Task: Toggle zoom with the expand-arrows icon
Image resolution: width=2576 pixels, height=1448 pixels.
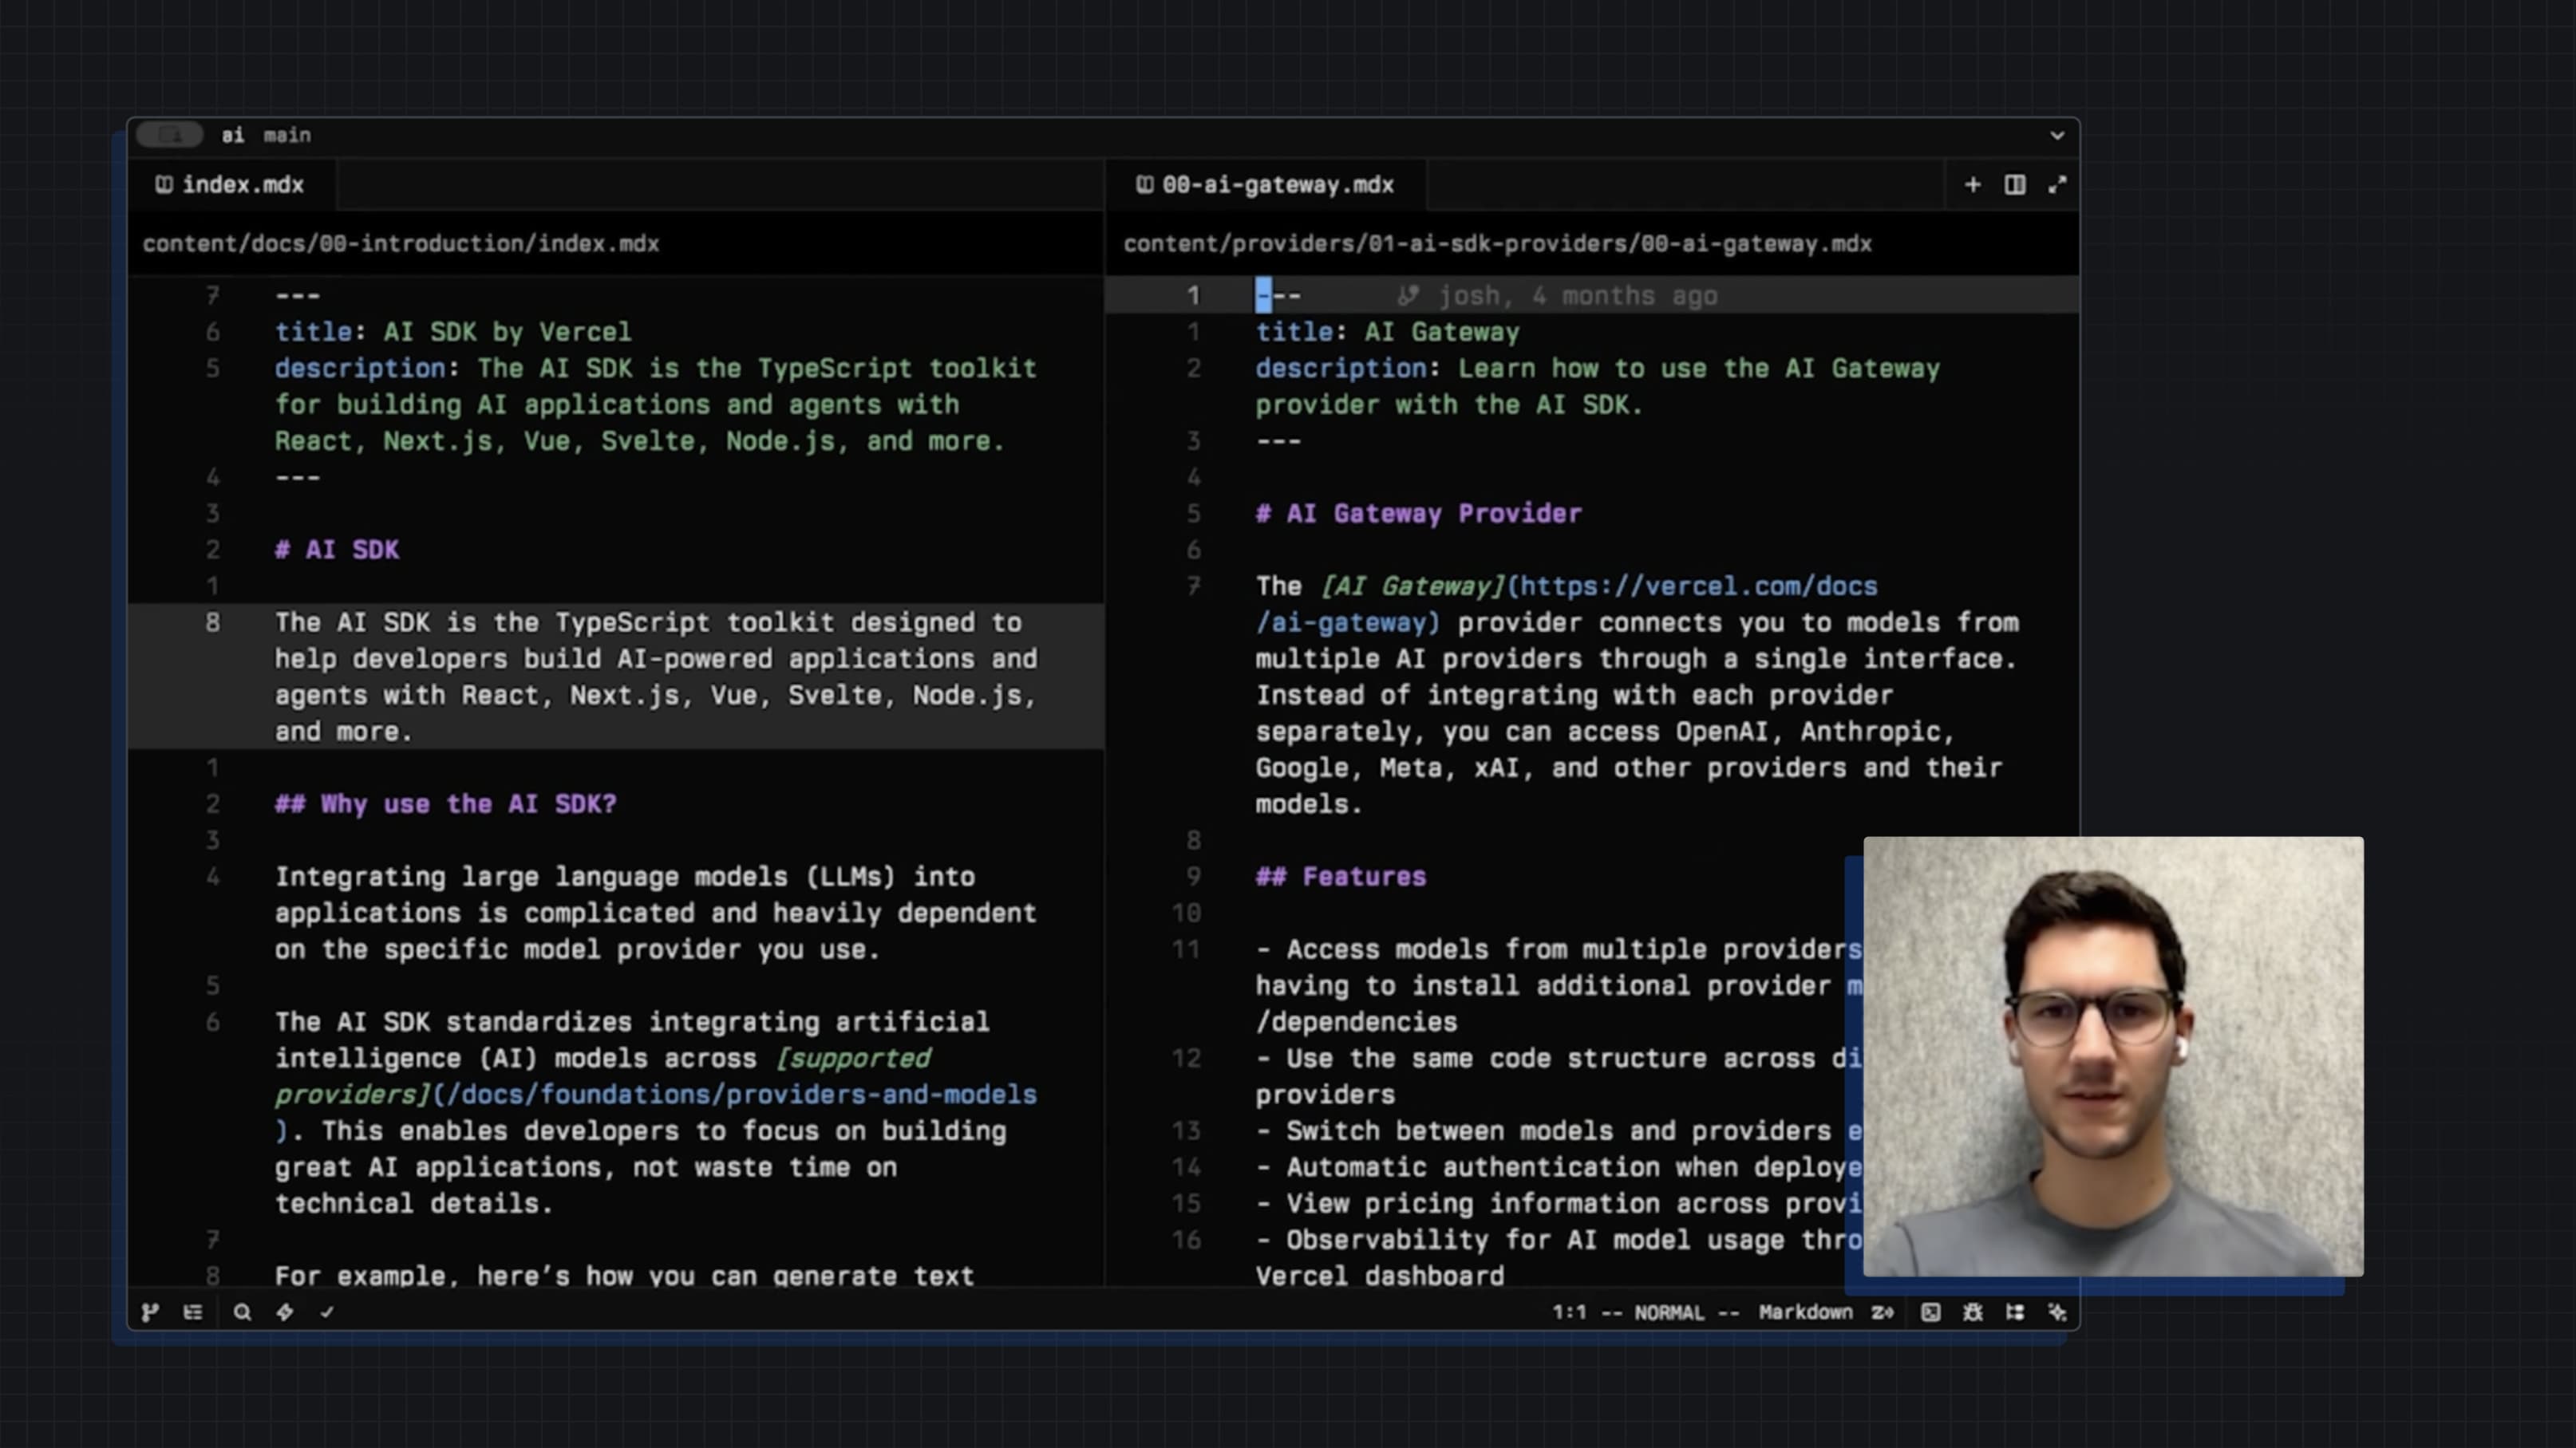Action: [2057, 185]
